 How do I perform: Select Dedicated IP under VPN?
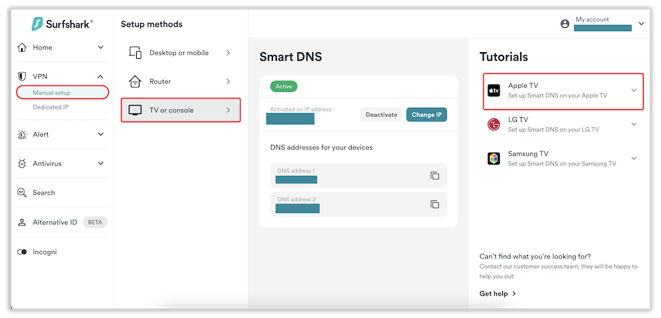(51, 107)
